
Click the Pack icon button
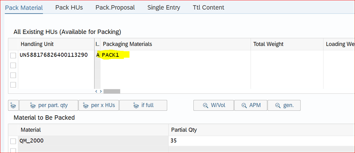point(13,106)
